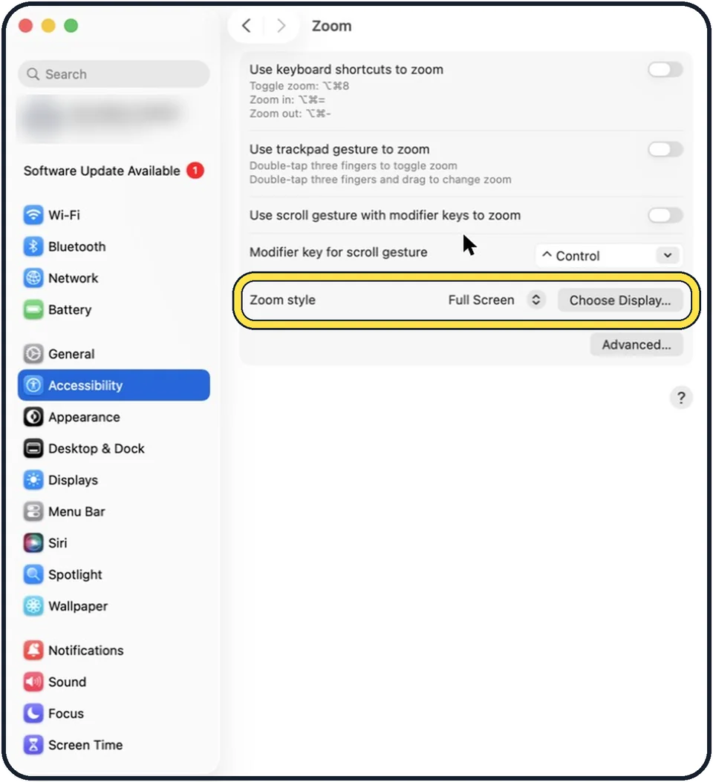
Task: Click the Notifications bell icon
Action: [33, 650]
